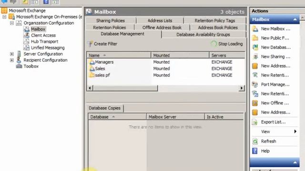305x171 pixels.
Task: Click the horizontal scrollbar thumb in database list
Action: [x=125, y=88]
